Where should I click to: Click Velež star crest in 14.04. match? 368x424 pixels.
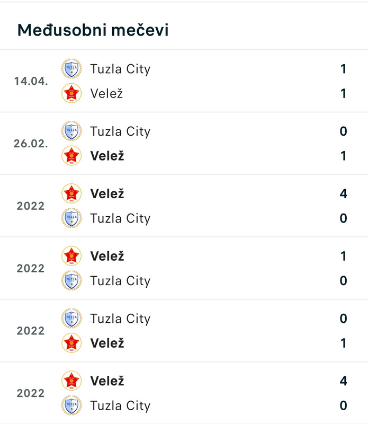point(71,93)
